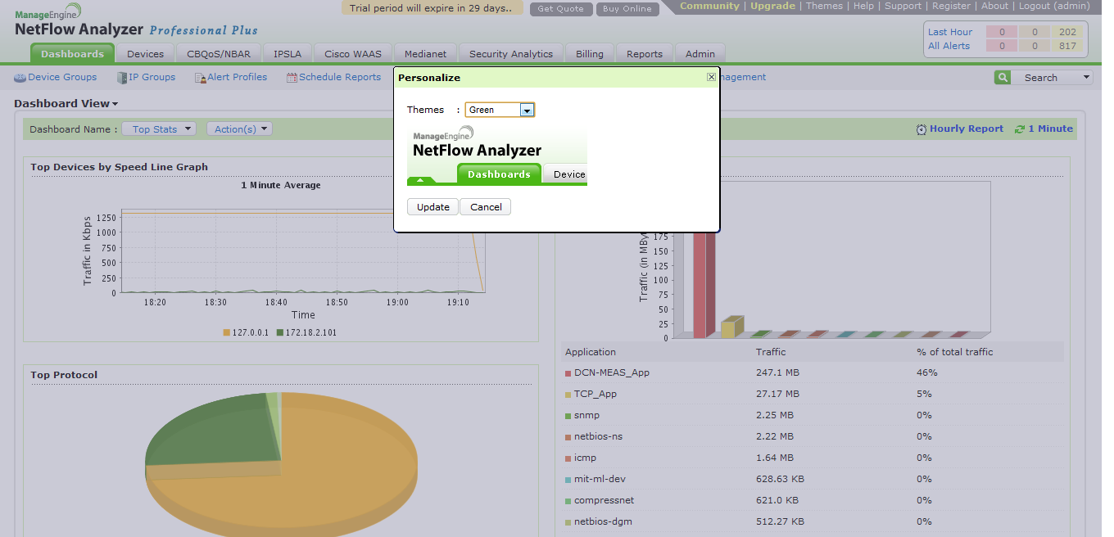Click the compressnet application entry
Viewport: 1114px width, 537px height.
tap(604, 500)
